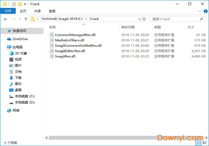Expand the ribbon chevron

200,11
